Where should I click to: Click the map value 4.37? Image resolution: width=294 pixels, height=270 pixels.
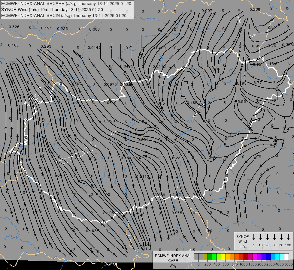[143, 158]
